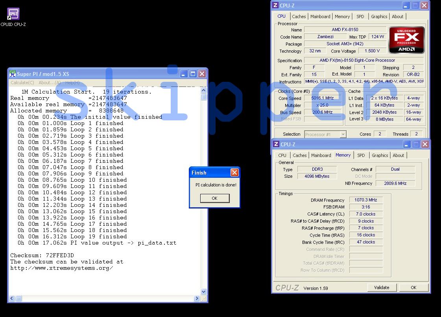This screenshot has width=441, height=317.
Task: Click Bank Cycle Time value 47 clocks
Action: click(x=365, y=242)
